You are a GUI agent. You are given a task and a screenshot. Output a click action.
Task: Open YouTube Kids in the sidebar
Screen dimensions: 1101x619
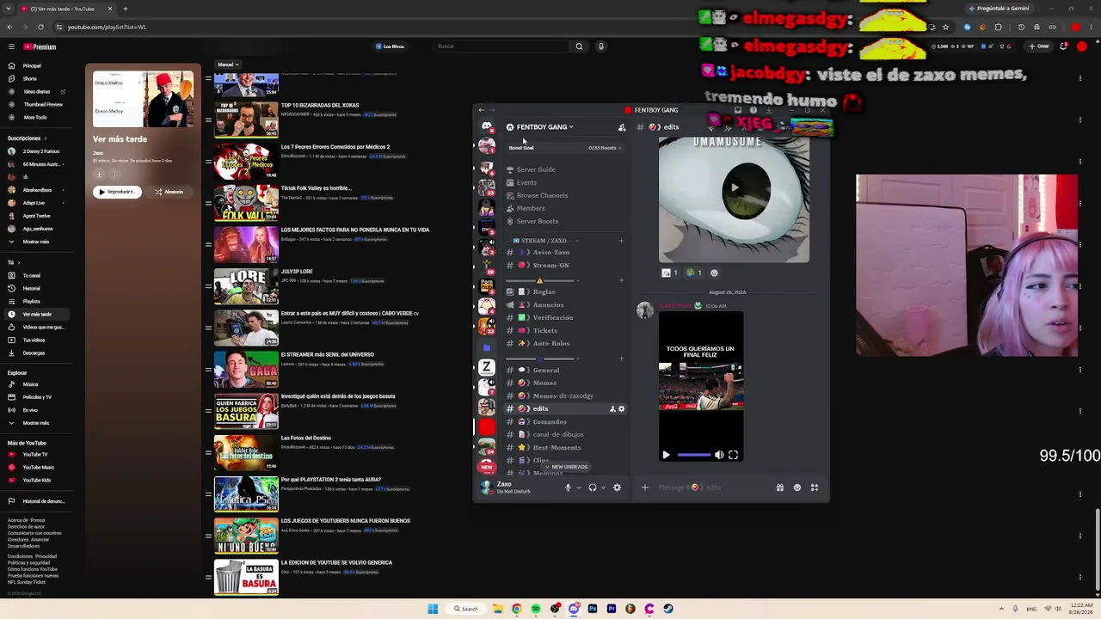click(36, 480)
